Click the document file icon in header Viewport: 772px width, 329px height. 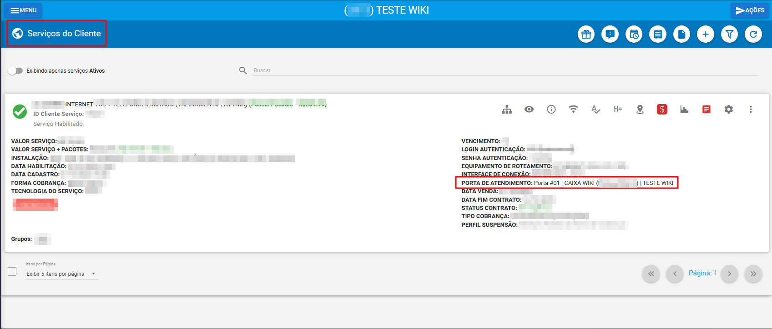coord(681,34)
